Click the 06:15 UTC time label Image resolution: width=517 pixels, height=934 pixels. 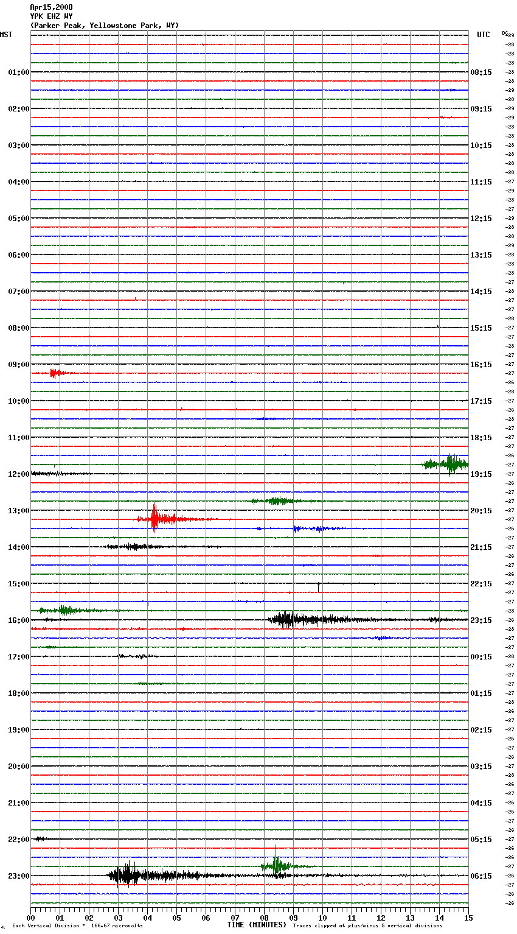[x=481, y=876]
